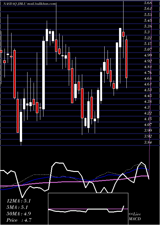Select the 5.45 price level label
This screenshot has width=160, height=225.
click(148, 20)
